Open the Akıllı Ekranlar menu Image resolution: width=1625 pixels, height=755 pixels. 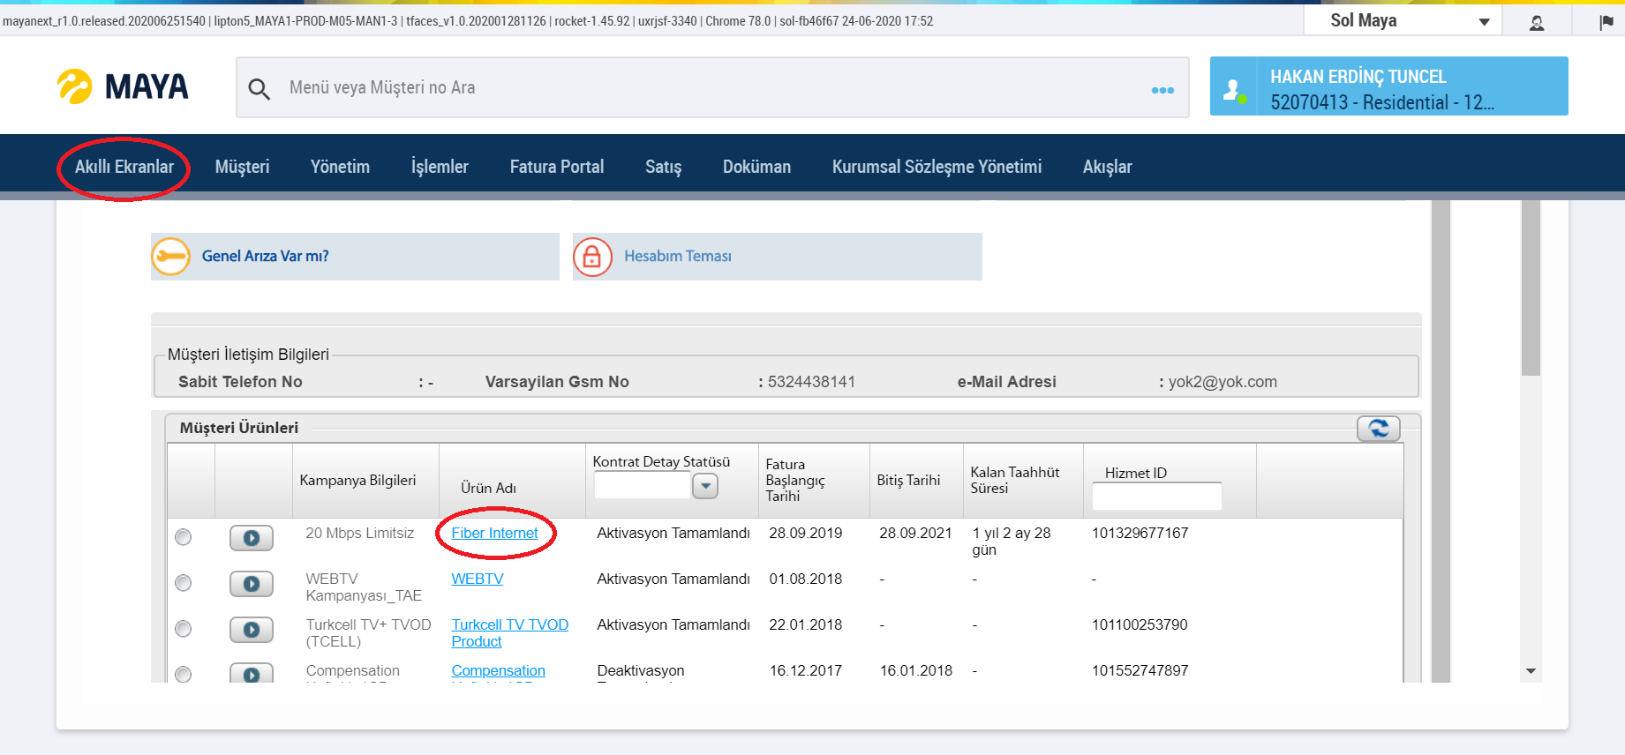pyautogui.click(x=124, y=167)
